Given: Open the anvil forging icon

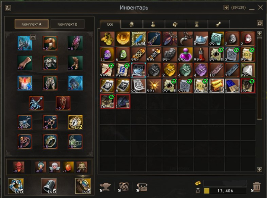Looking at the screenshot, I should tap(105, 187).
